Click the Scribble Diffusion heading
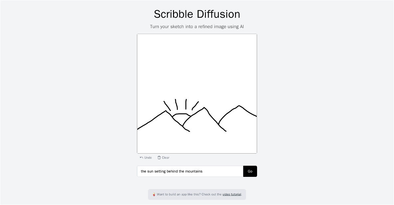 (197, 14)
